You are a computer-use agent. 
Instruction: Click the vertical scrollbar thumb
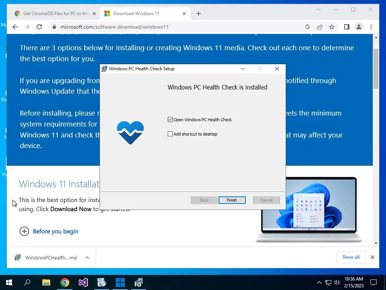tap(376, 69)
